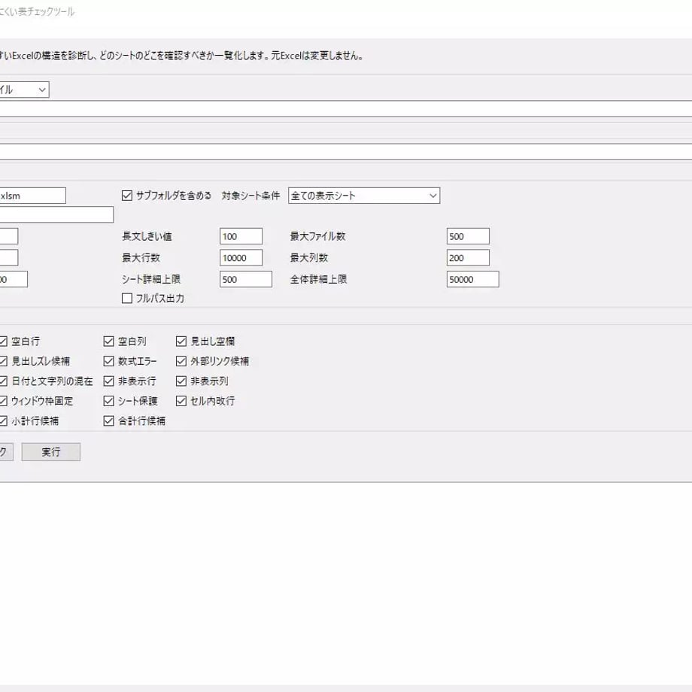692x692 pixels.
Task: Click the second long path input field
Action: point(346,152)
